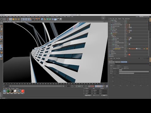The width and height of the screenshot is (151, 113).
Task: Open the Floor environment icon
Action: 55,19
